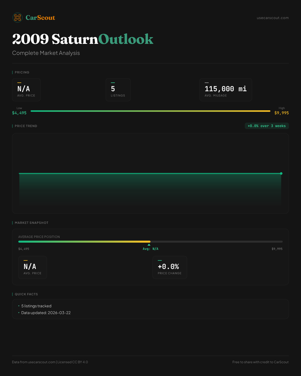Click the CarScout brand name
Viewport: 301px width, 376px height.
[40, 18]
